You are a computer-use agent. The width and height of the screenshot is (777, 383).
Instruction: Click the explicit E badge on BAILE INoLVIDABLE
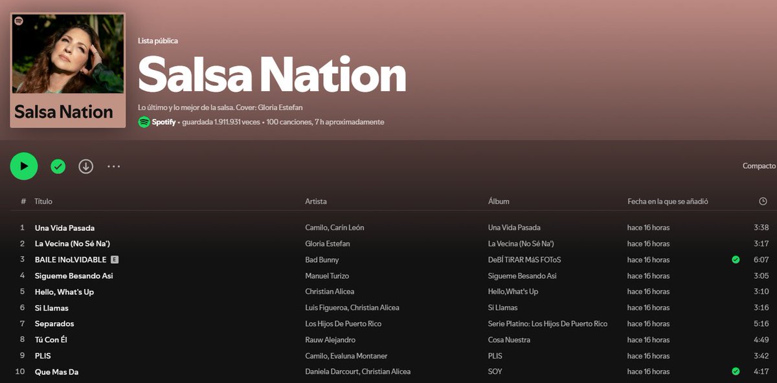(x=115, y=259)
